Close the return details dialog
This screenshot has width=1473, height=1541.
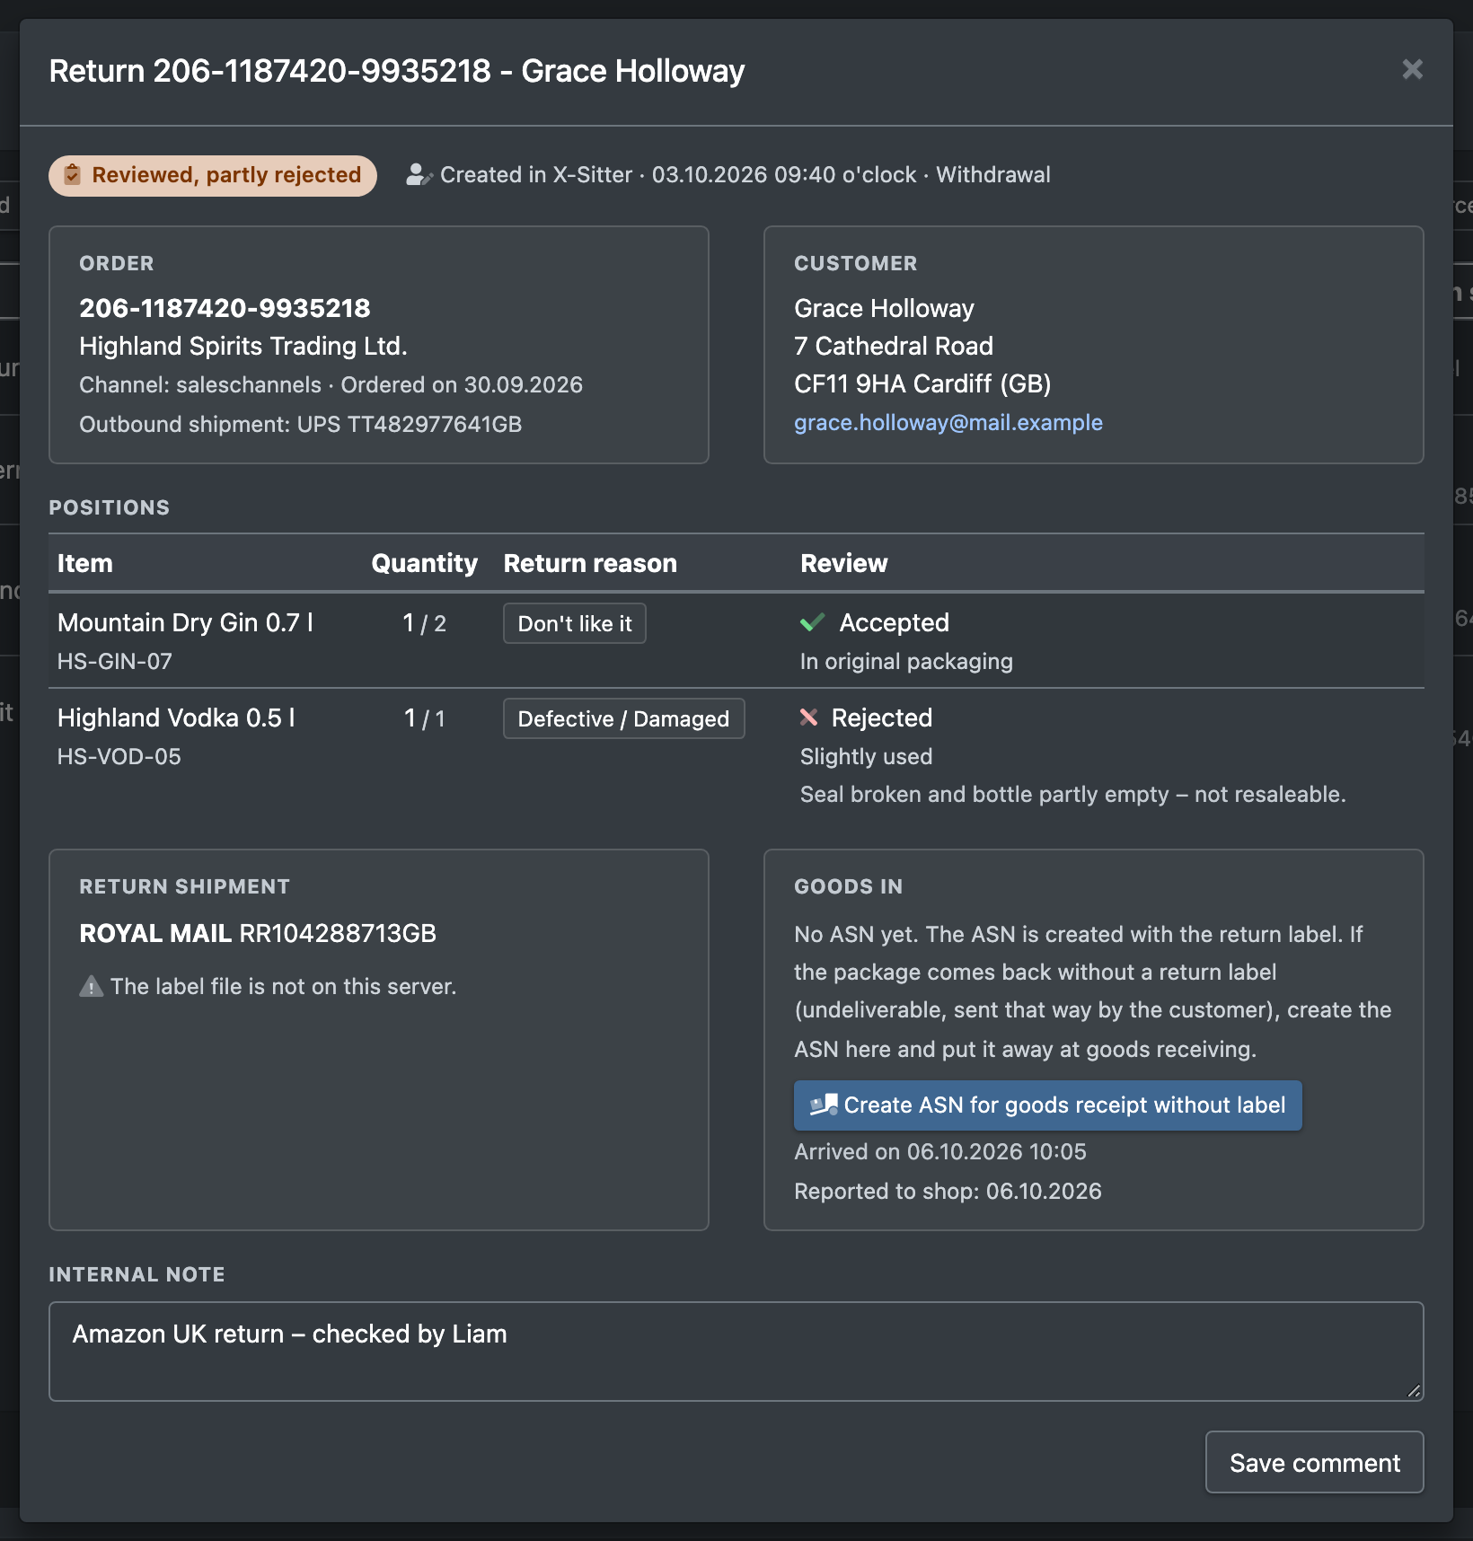(1412, 70)
